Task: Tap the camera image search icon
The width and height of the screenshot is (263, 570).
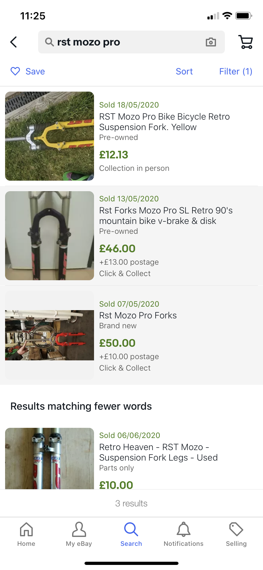Action: 211,42
